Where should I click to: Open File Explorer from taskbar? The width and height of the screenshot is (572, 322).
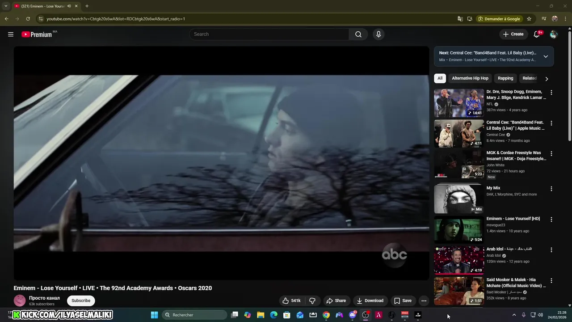[261, 315]
